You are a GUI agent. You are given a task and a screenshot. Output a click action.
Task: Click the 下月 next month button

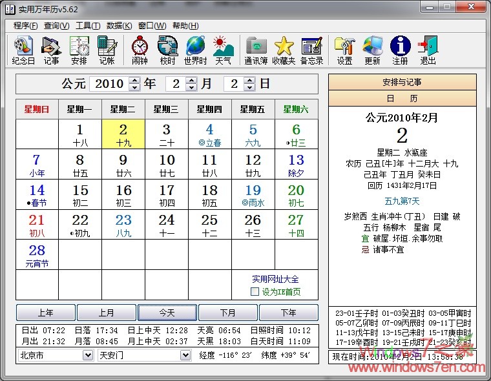click(227, 313)
